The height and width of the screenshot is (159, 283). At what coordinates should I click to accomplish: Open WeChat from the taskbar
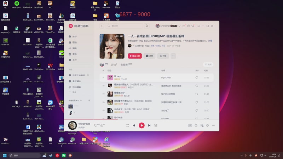(64, 155)
